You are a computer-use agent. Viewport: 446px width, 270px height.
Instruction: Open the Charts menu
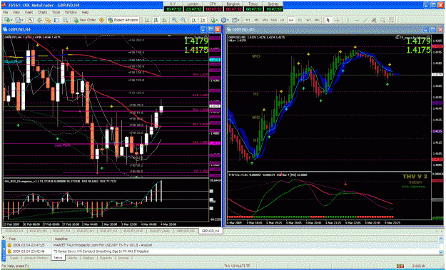(x=42, y=12)
